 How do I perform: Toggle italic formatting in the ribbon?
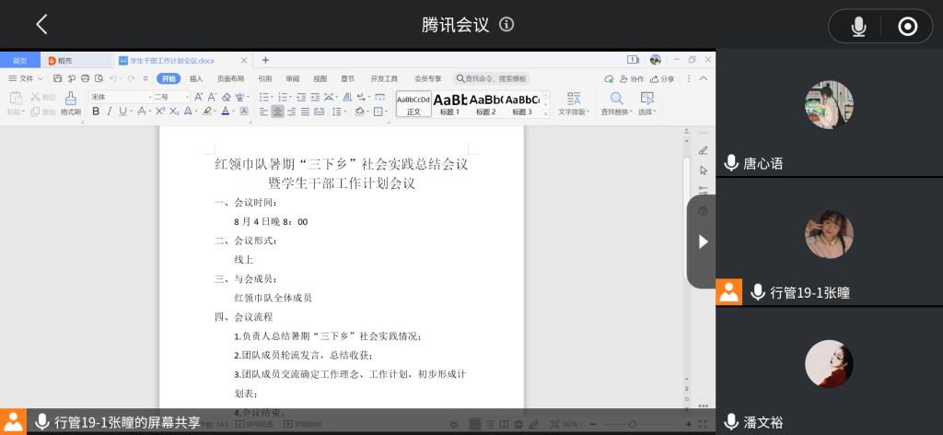(x=110, y=112)
